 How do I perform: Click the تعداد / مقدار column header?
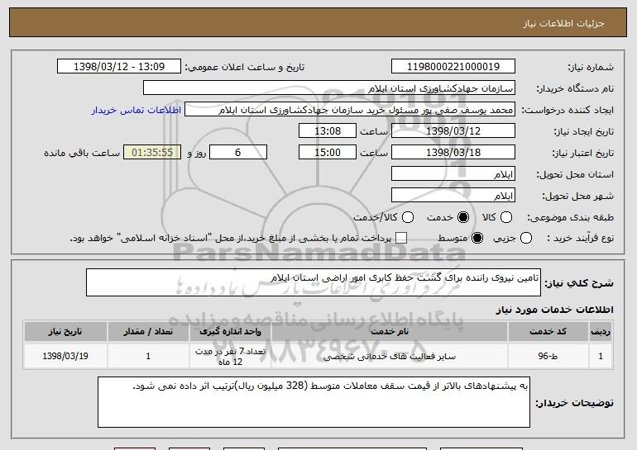click(x=148, y=332)
